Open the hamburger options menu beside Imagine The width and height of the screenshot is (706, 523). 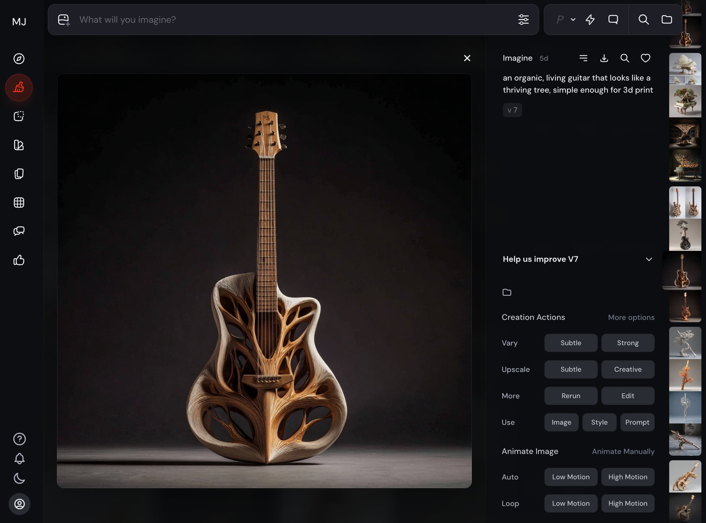583,58
